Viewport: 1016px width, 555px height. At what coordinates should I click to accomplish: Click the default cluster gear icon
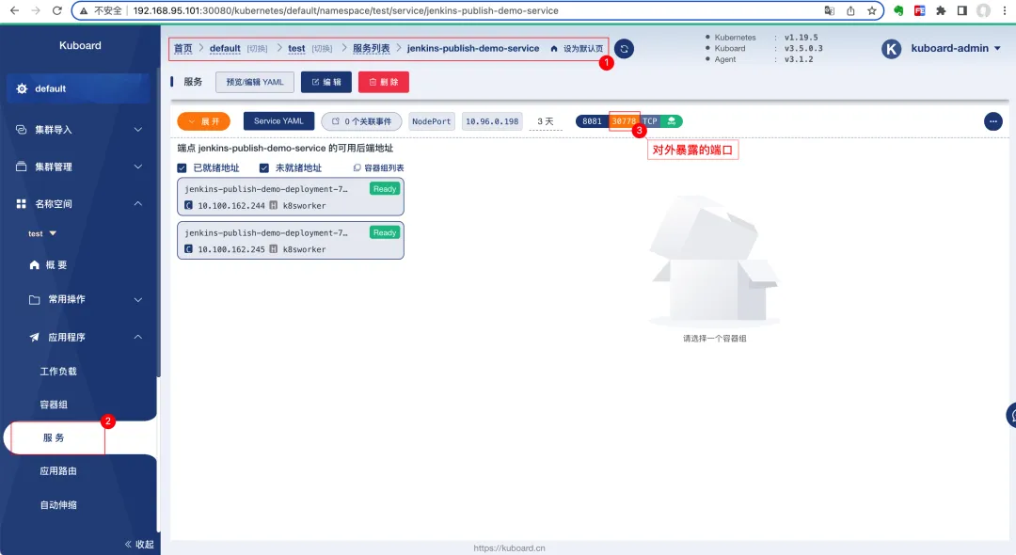click(22, 88)
